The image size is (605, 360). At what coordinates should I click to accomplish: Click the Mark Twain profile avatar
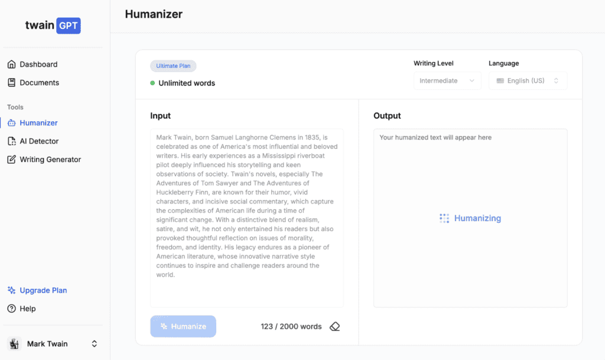[14, 343]
